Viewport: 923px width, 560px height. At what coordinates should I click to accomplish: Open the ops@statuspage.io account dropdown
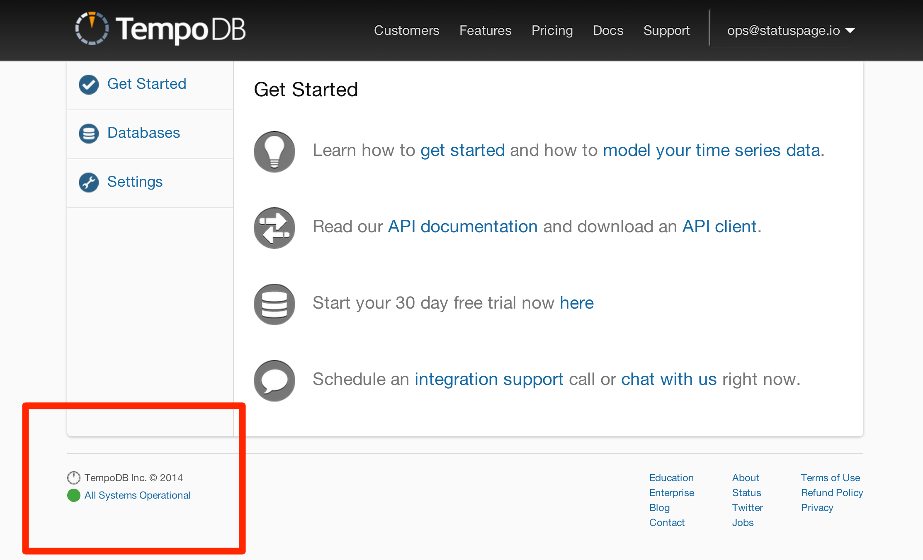tap(790, 30)
